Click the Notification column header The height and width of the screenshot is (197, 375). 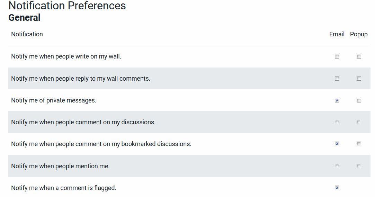27,34
